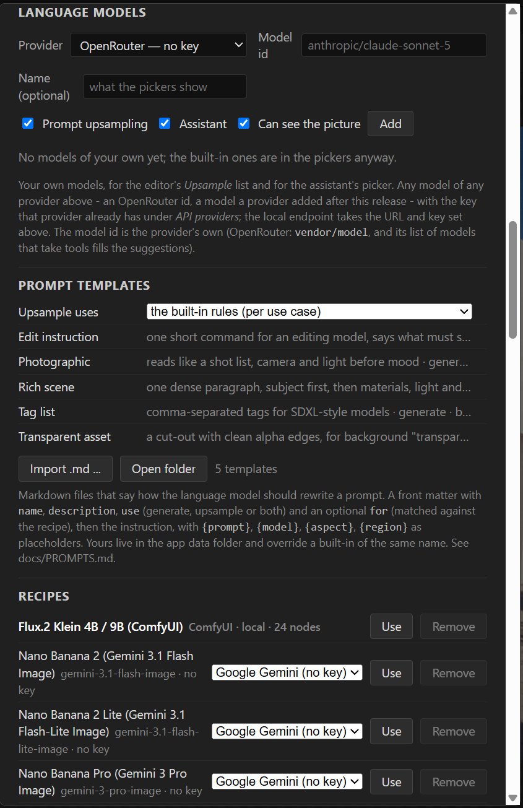523x808 pixels.
Task: Open the provider dropdown for Nano Banana 2 Gemini 3.1 Flash Image
Action: coord(287,672)
